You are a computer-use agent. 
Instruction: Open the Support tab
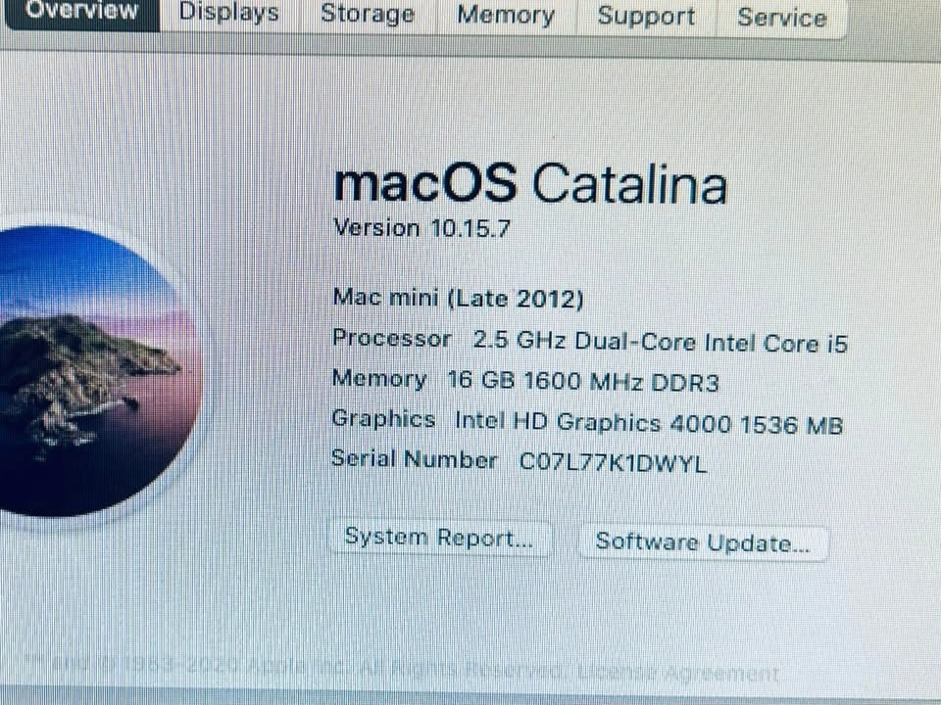pos(646,17)
